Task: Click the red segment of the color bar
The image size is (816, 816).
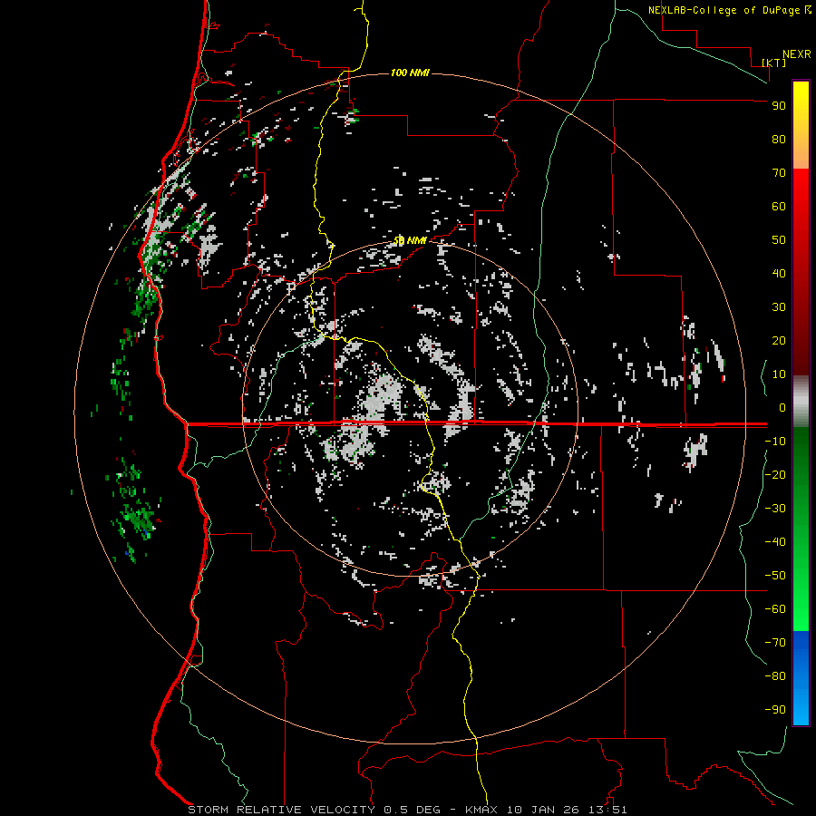Action: tap(801, 272)
